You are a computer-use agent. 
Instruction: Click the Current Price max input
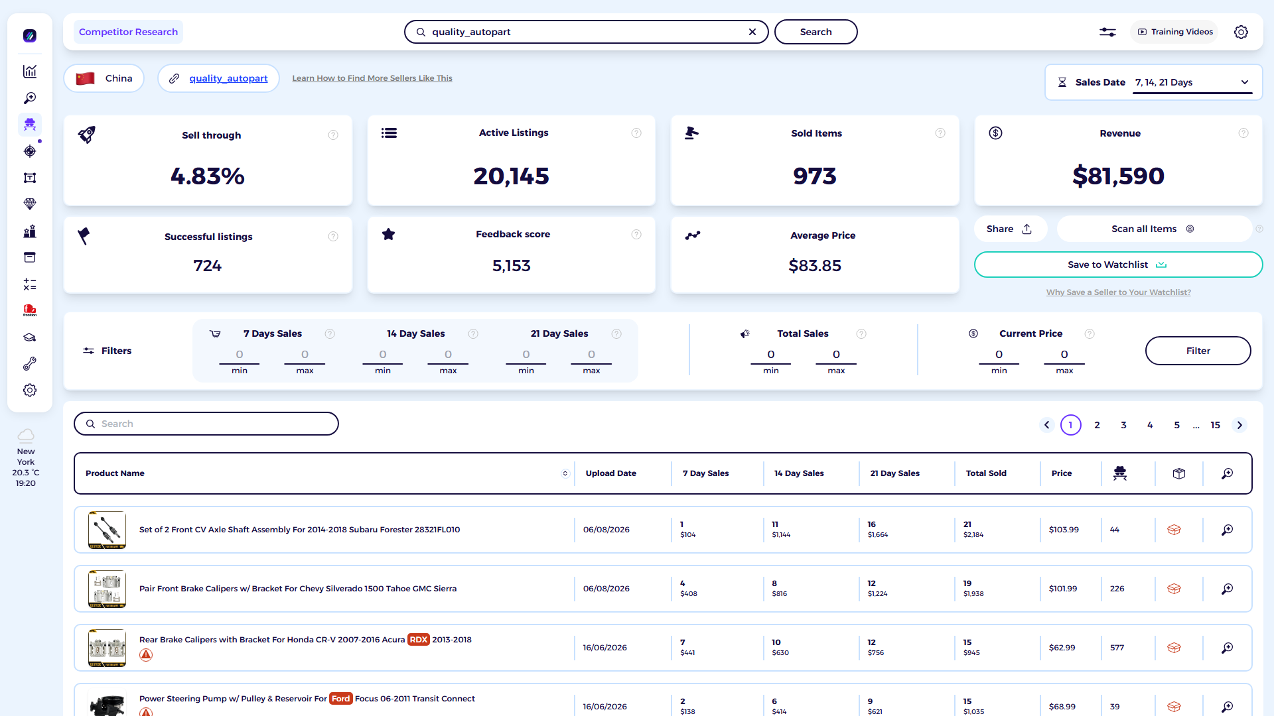(1064, 355)
